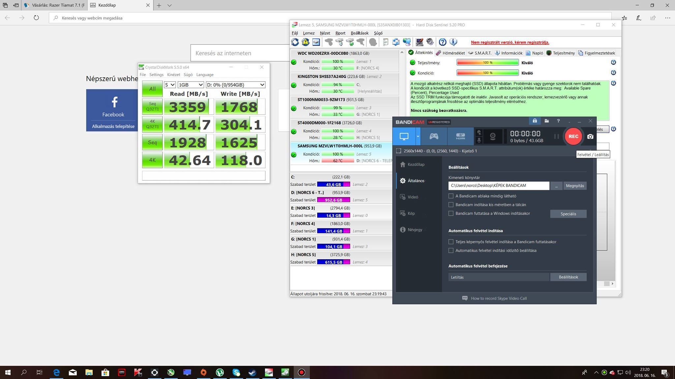
Task: Click the Edge address bar
Action: (330, 18)
